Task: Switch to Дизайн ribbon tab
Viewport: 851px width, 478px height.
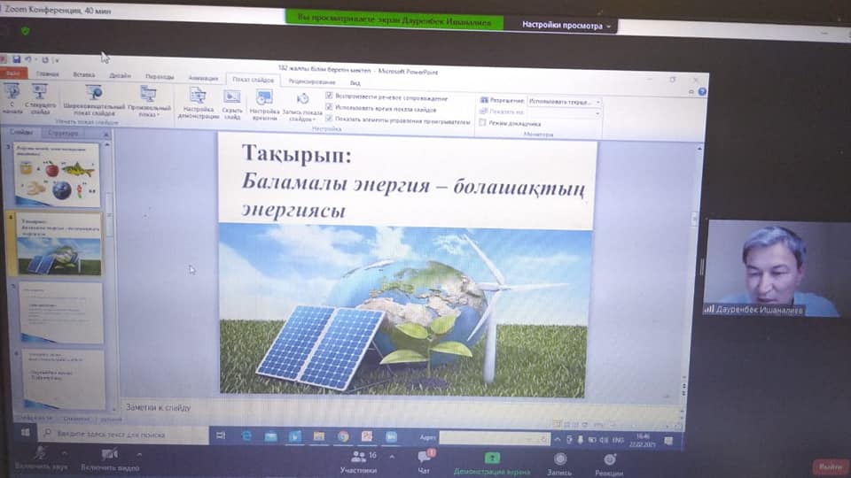Action: 120,76
